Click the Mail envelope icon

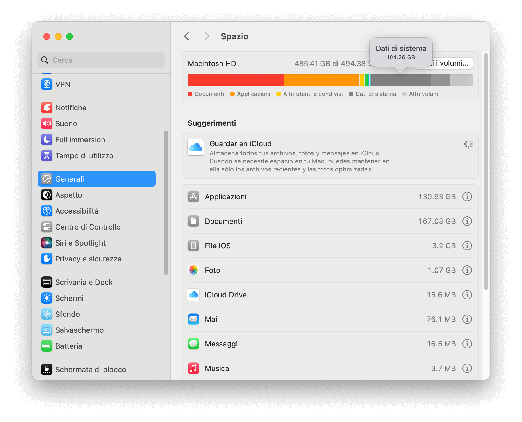193,319
